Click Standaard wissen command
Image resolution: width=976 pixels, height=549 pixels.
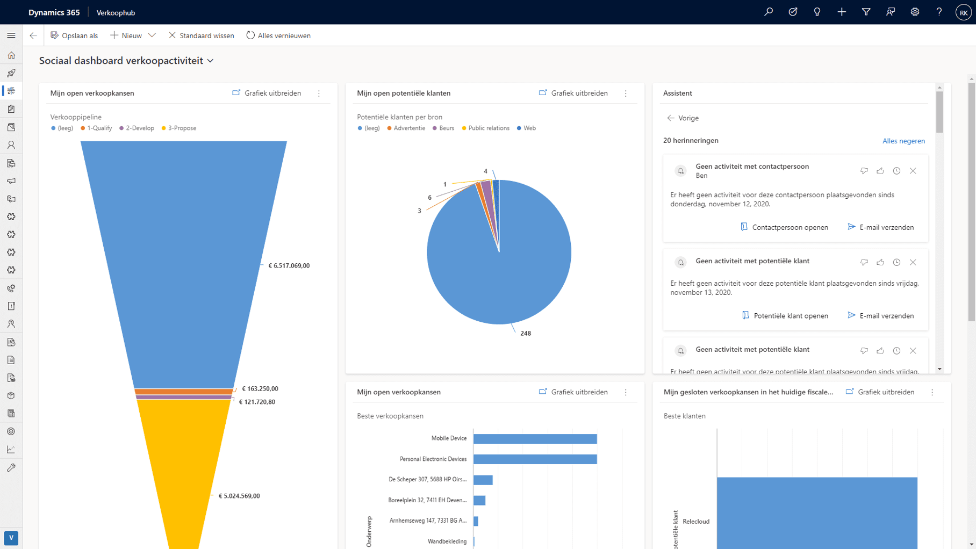[x=202, y=35]
